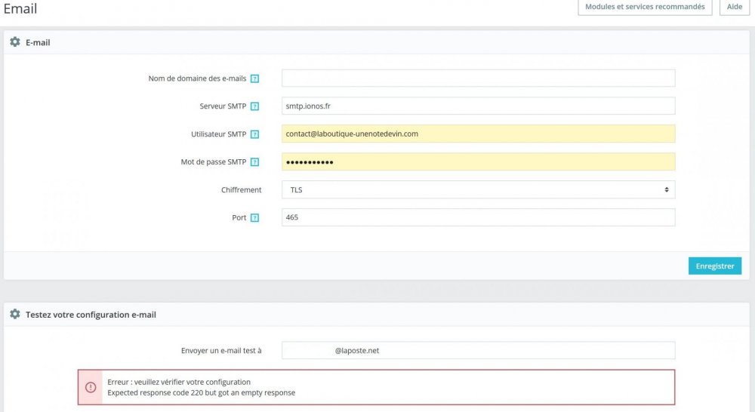Click the Email page title
This screenshot has height=412, width=755.
click(x=20, y=9)
